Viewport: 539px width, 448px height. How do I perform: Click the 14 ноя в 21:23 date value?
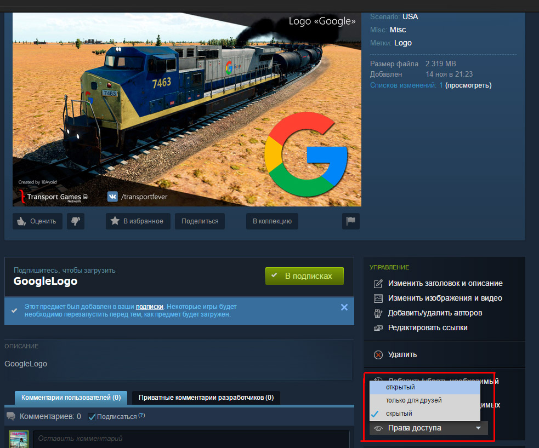tap(449, 74)
